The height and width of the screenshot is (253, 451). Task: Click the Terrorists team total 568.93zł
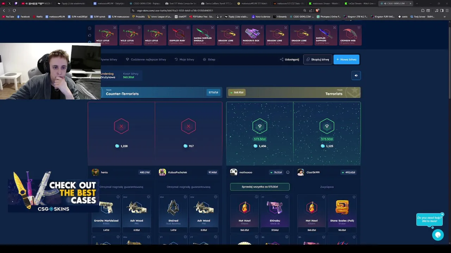point(237,92)
